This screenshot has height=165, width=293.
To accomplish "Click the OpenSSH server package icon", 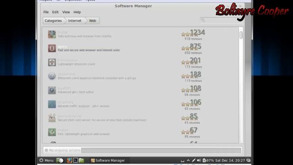I will coord(52,118).
